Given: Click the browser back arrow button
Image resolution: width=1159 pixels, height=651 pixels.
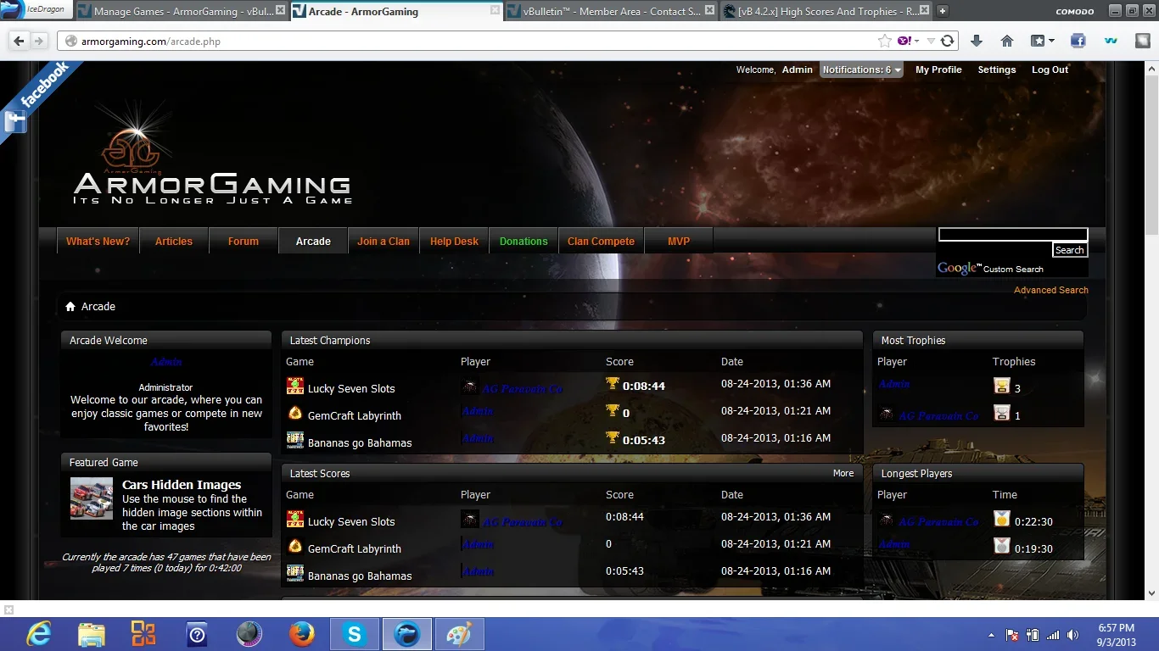Looking at the screenshot, I should pyautogui.click(x=20, y=41).
